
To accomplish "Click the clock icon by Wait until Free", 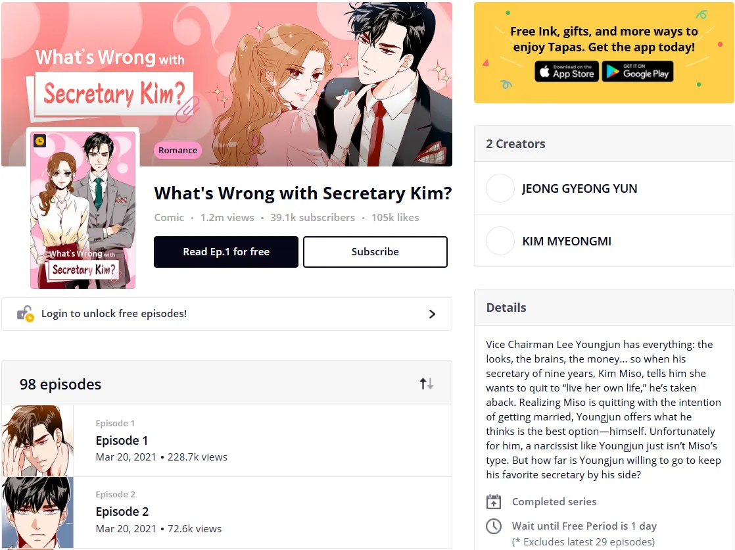I will [494, 526].
